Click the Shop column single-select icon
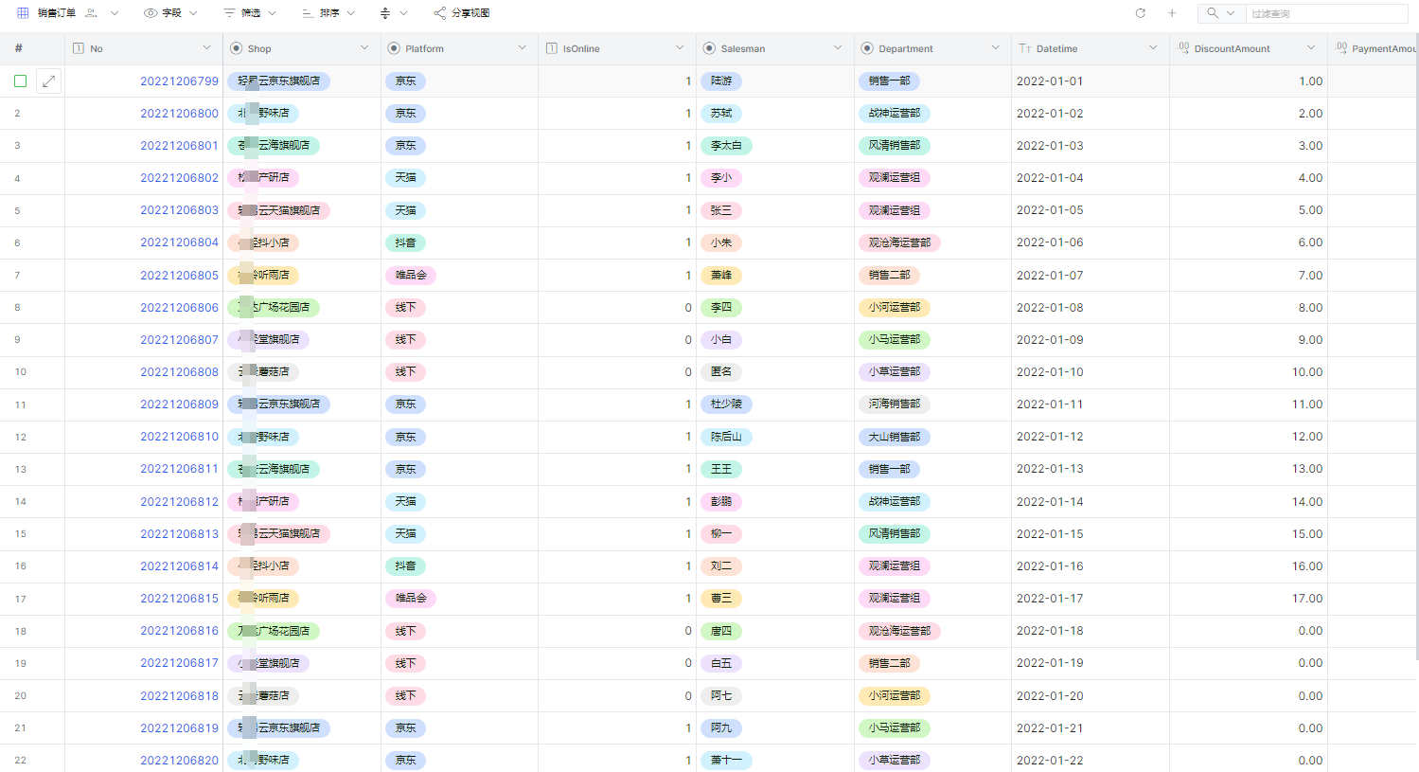 [x=236, y=48]
